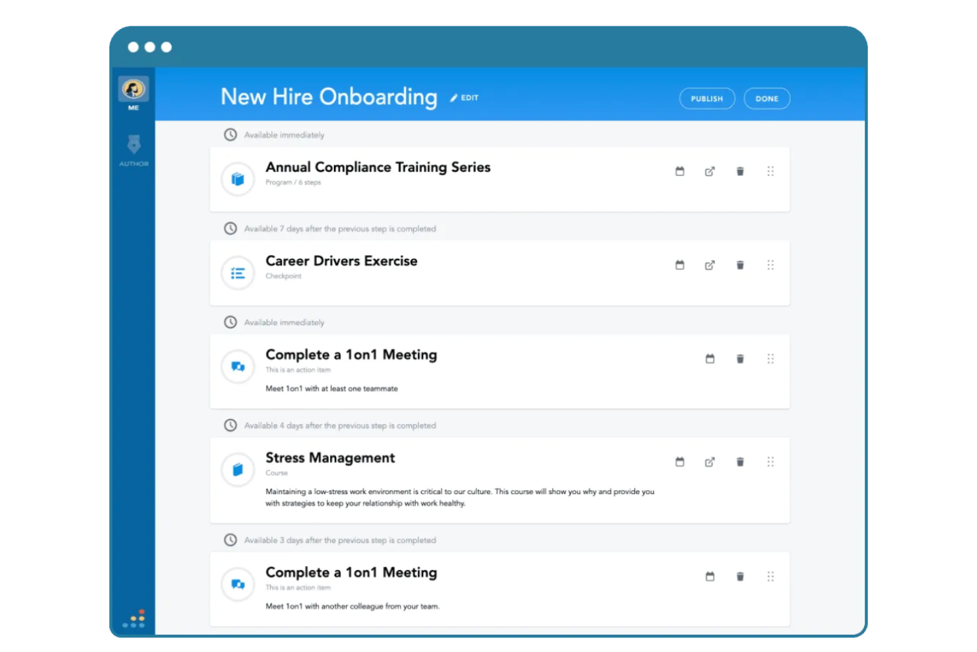Select the Stress Management title
The width and height of the screenshot is (977, 652).
pos(330,458)
